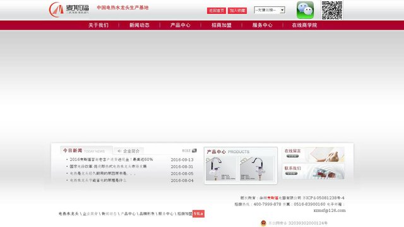Open the 联系我们 banner
Viewport: 404px width, 227px height.
click(314, 172)
